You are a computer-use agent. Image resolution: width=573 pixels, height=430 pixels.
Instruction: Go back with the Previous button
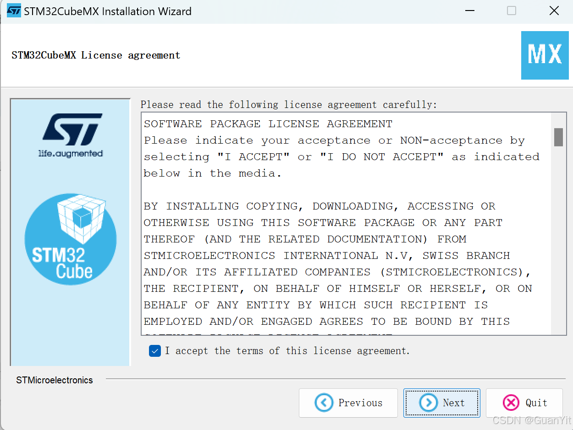click(x=348, y=403)
